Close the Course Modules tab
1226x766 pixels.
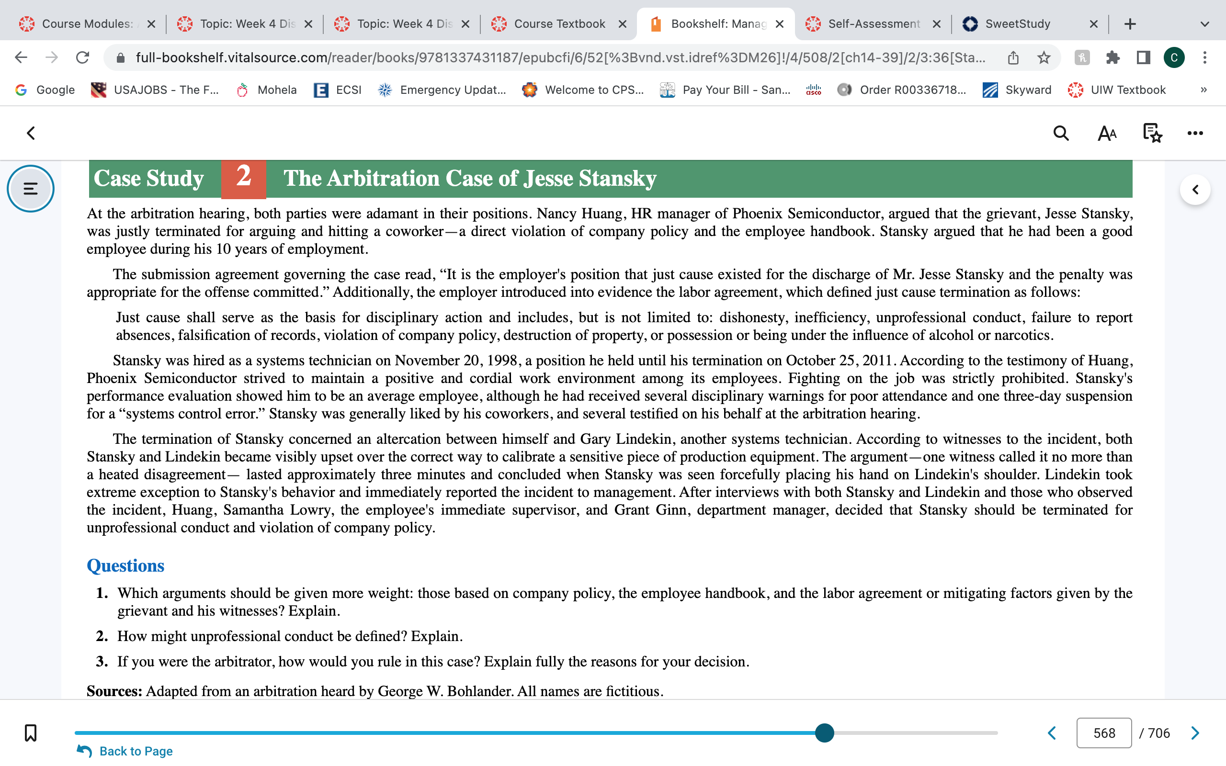[151, 24]
